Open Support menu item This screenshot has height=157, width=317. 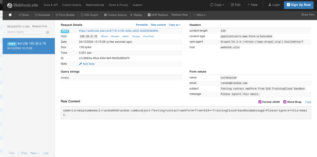tap(137, 5)
